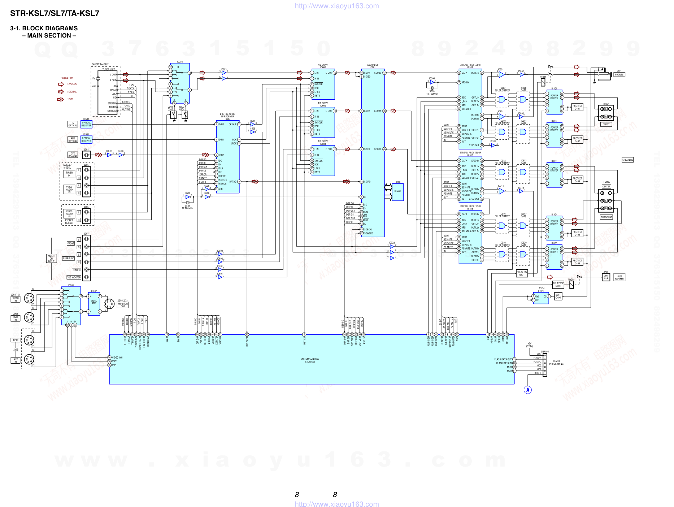This screenshot has height=507, width=674.
Task: Click the STREAM PROCESSOR IC309 block
Action: 470,108
